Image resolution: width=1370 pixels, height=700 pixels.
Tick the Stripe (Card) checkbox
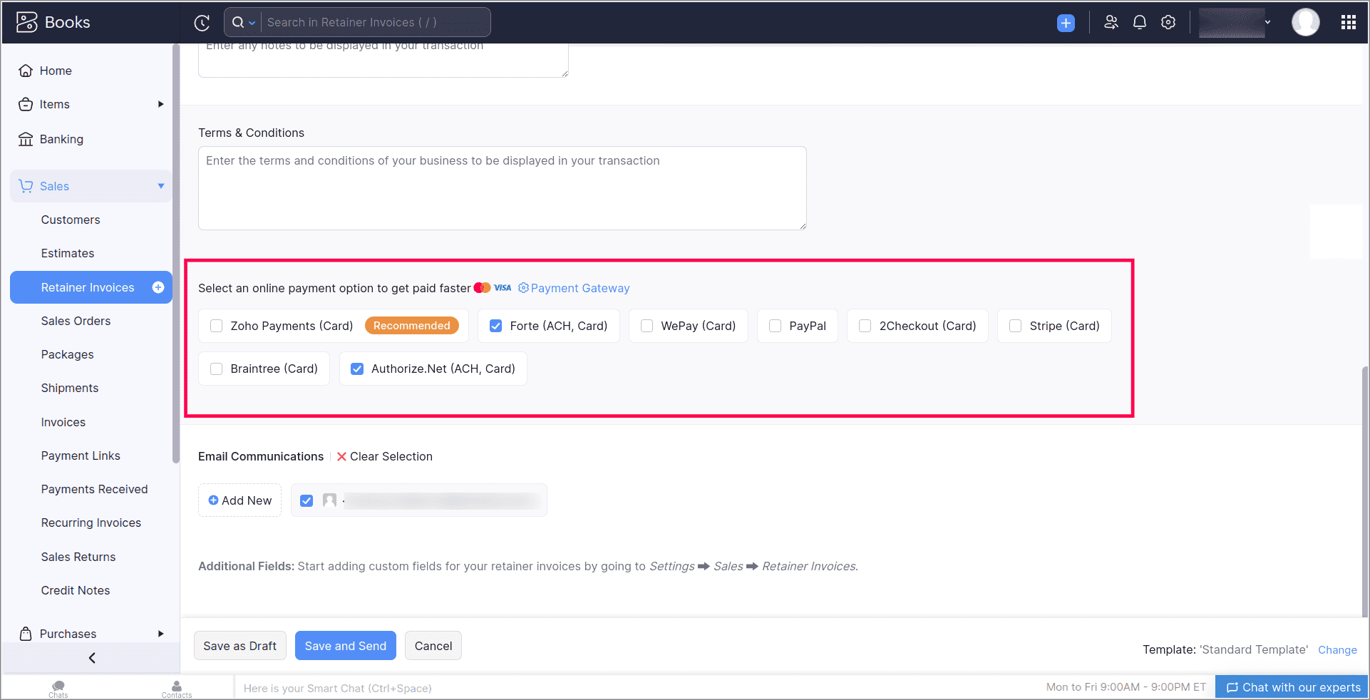click(1015, 326)
